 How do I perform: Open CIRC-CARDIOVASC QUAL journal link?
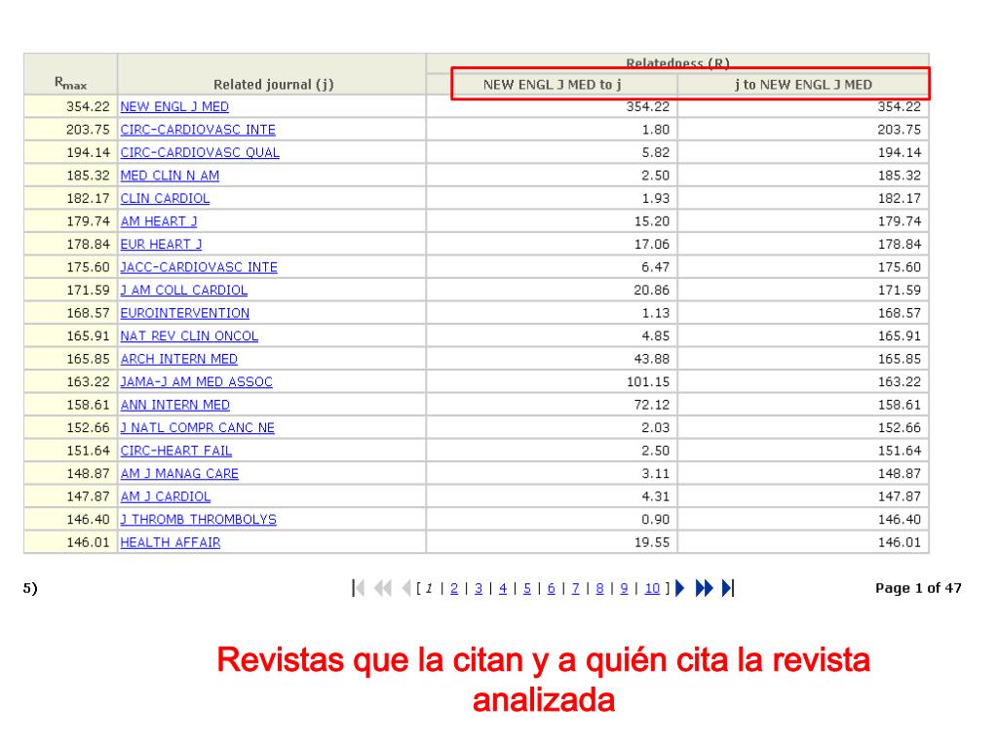click(x=200, y=153)
